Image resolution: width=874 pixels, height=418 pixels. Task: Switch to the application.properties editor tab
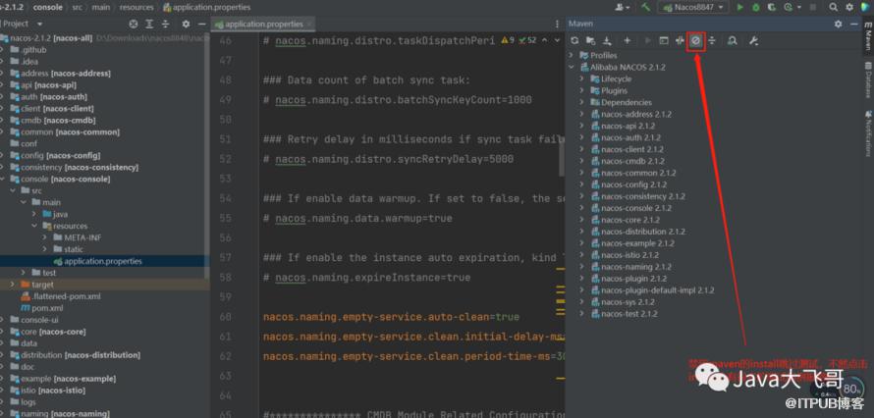pyautogui.click(x=263, y=24)
